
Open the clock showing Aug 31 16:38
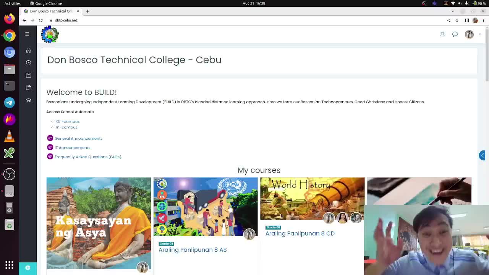(254, 3)
